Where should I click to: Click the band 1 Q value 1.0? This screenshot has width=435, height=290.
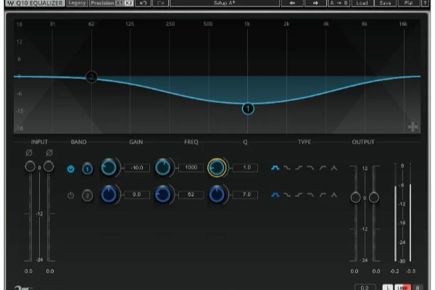246,167
